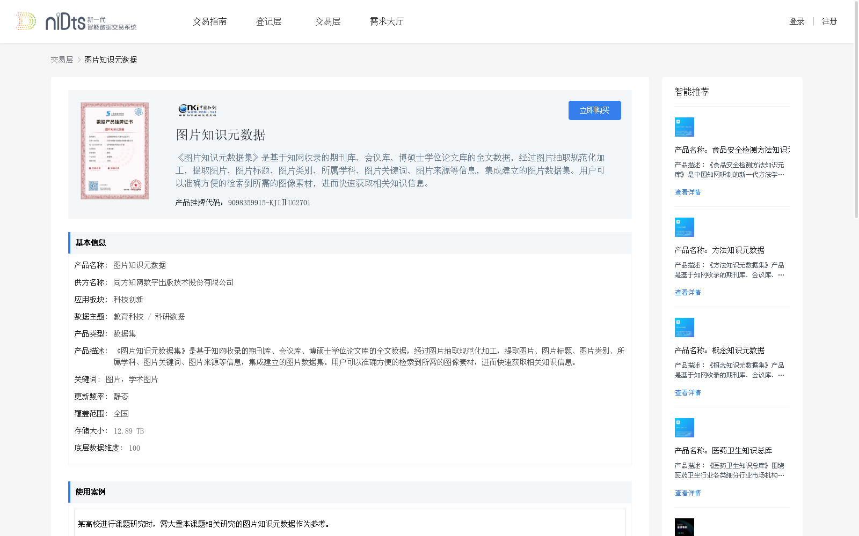Go to 交易层 breadcrumb
Image resolution: width=859 pixels, height=536 pixels.
coord(62,60)
